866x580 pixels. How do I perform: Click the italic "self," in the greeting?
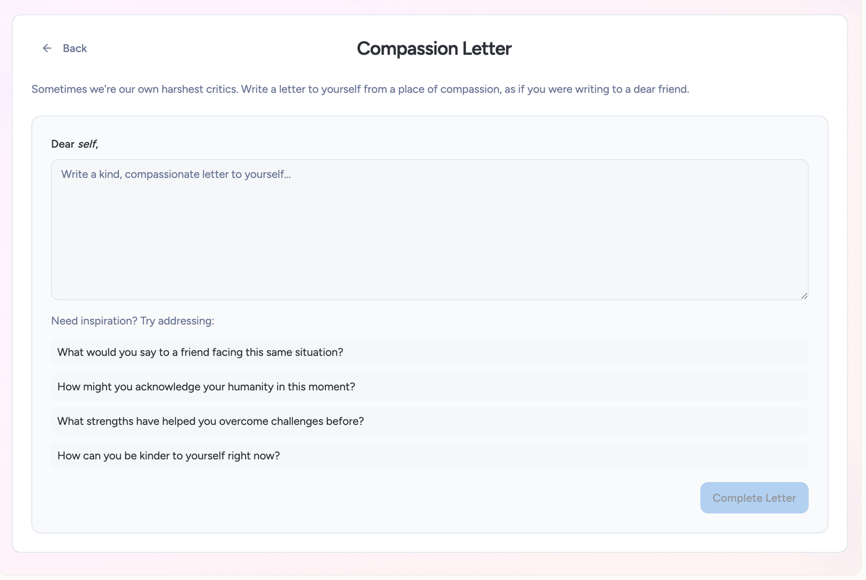pyautogui.click(x=88, y=144)
